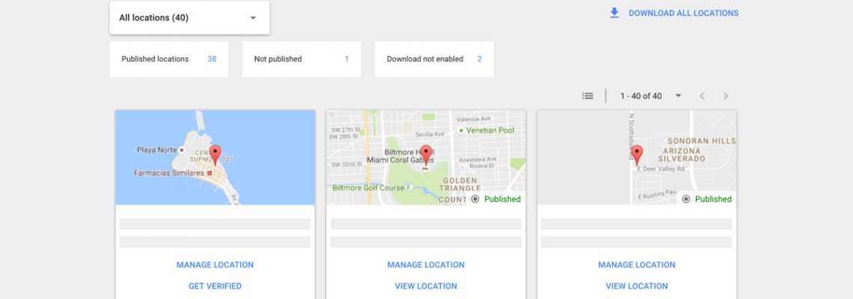
Task: Click red pin on Sonoran Hills map
Action: (637, 155)
